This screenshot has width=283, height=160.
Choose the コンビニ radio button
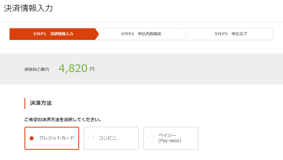pyautogui.click(x=91, y=138)
